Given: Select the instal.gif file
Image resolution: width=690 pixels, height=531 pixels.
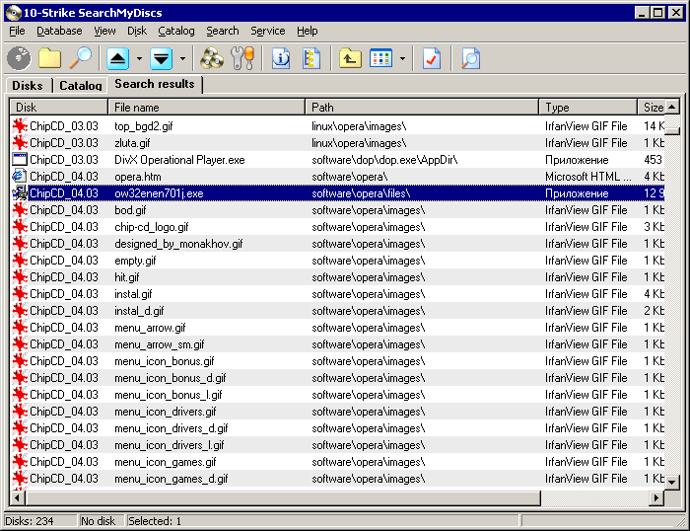Looking at the screenshot, I should (x=337, y=293).
